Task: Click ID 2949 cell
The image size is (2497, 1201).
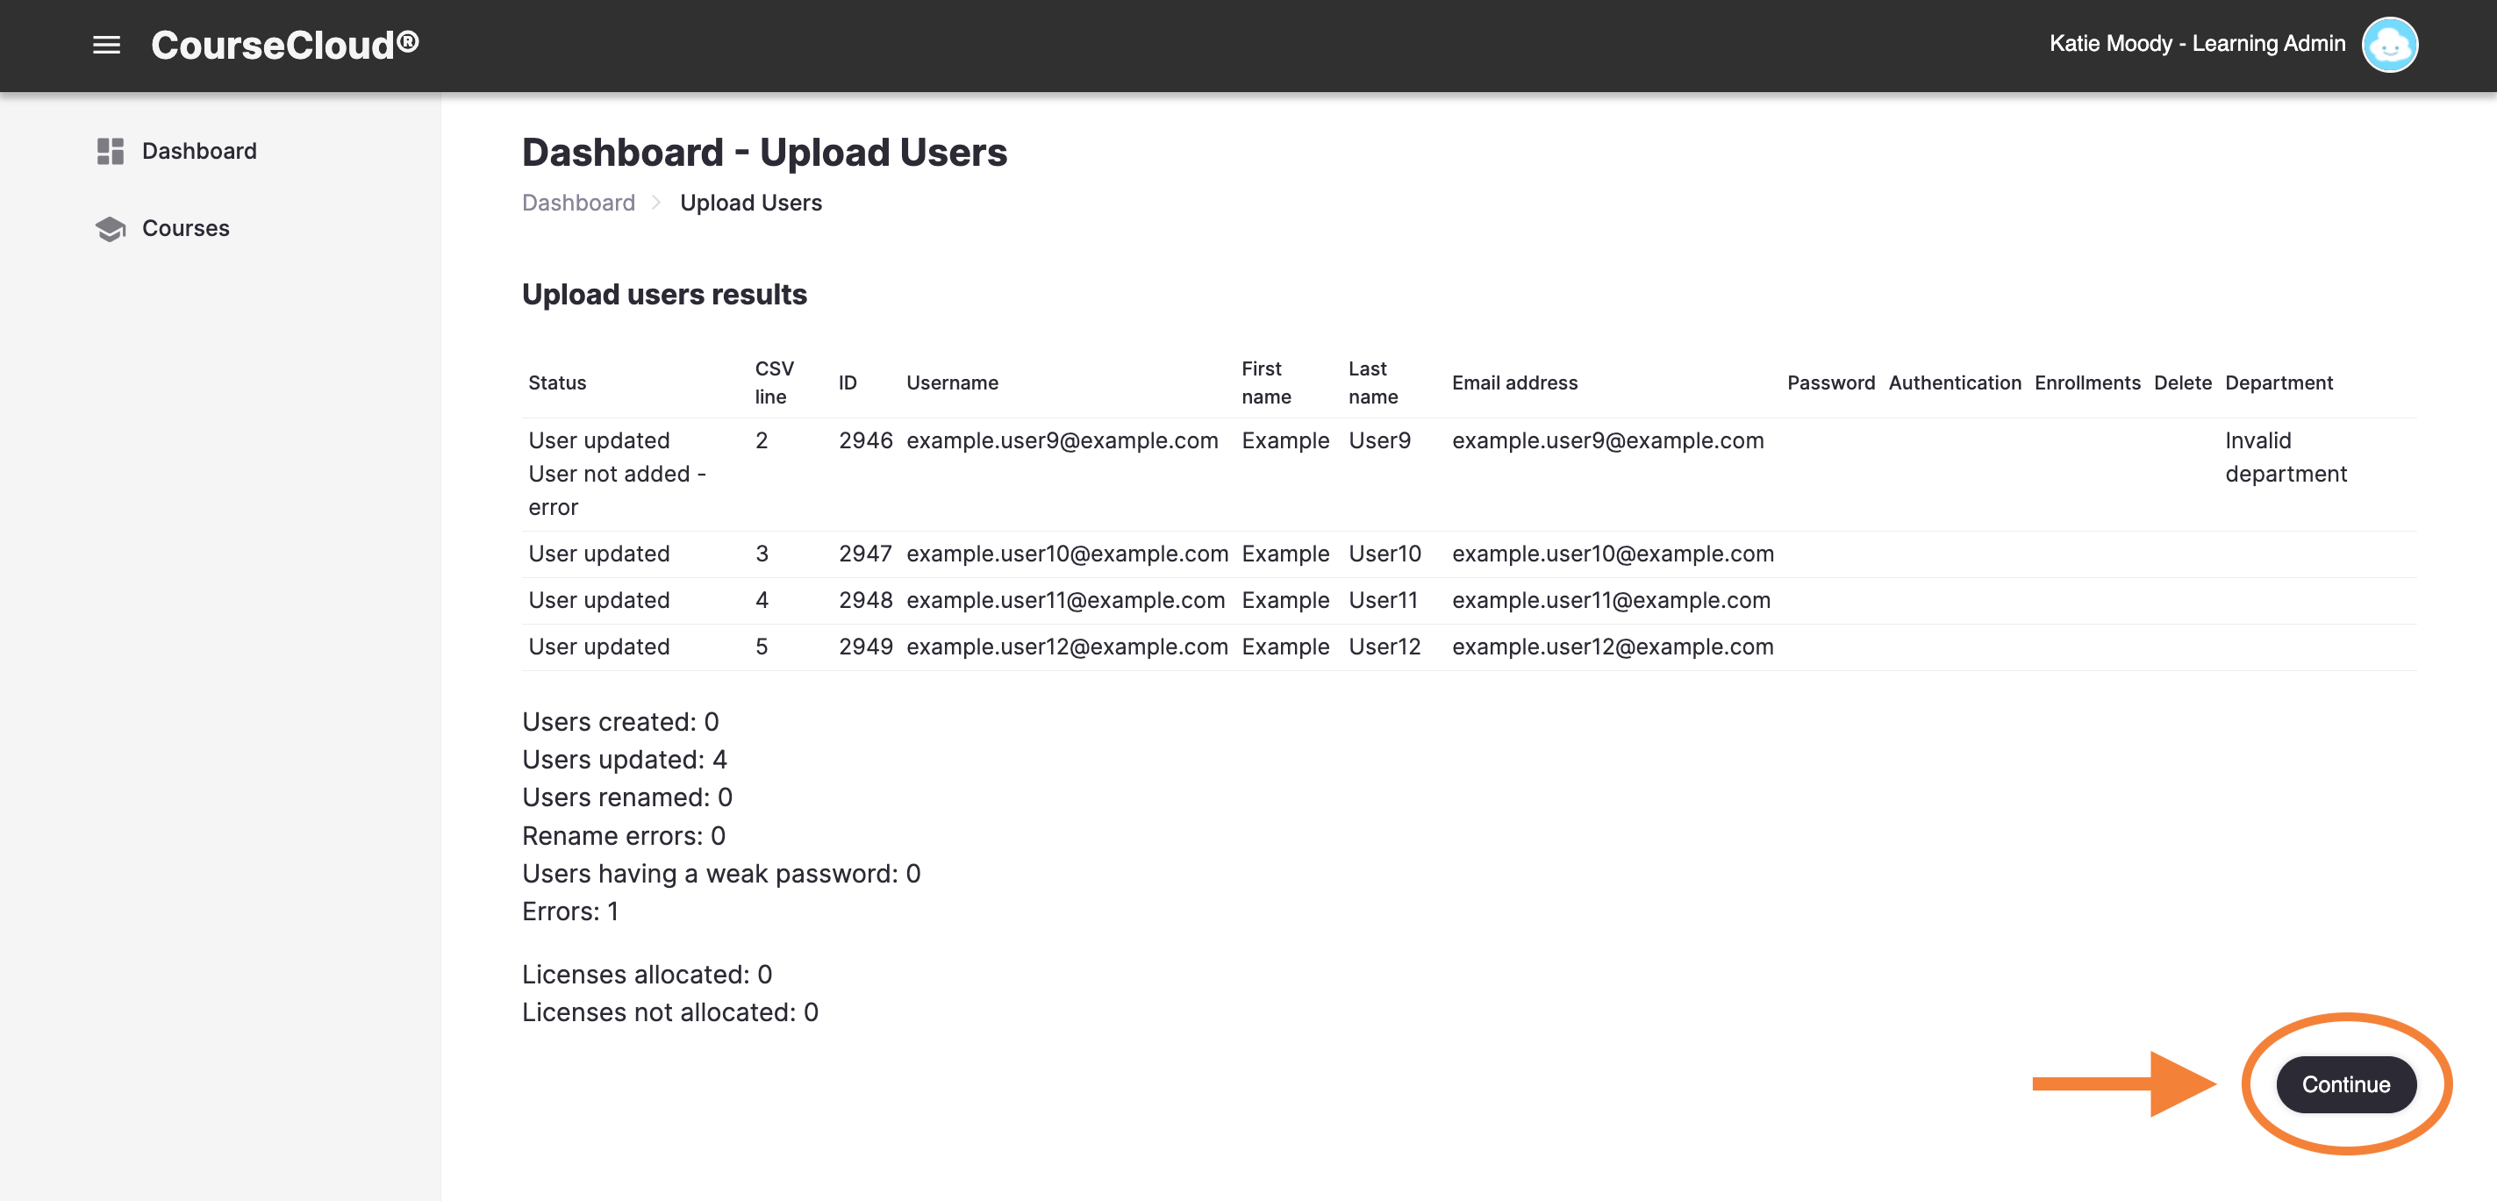Action: coord(864,647)
